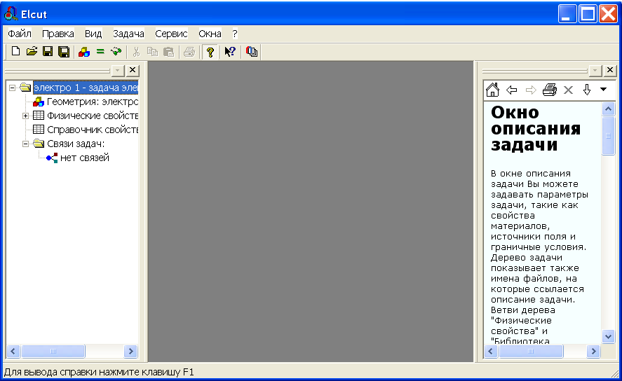Minimize the Elcut window
622x381 pixels.
tap(567, 14)
